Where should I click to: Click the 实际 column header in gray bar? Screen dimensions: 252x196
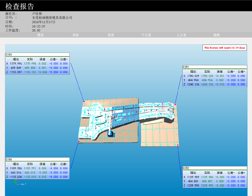[76, 35]
